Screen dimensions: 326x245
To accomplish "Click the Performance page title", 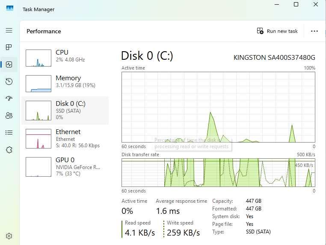I will tap(44, 31).
